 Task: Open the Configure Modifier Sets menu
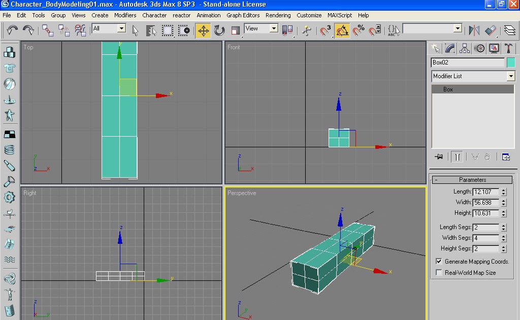click(x=506, y=156)
